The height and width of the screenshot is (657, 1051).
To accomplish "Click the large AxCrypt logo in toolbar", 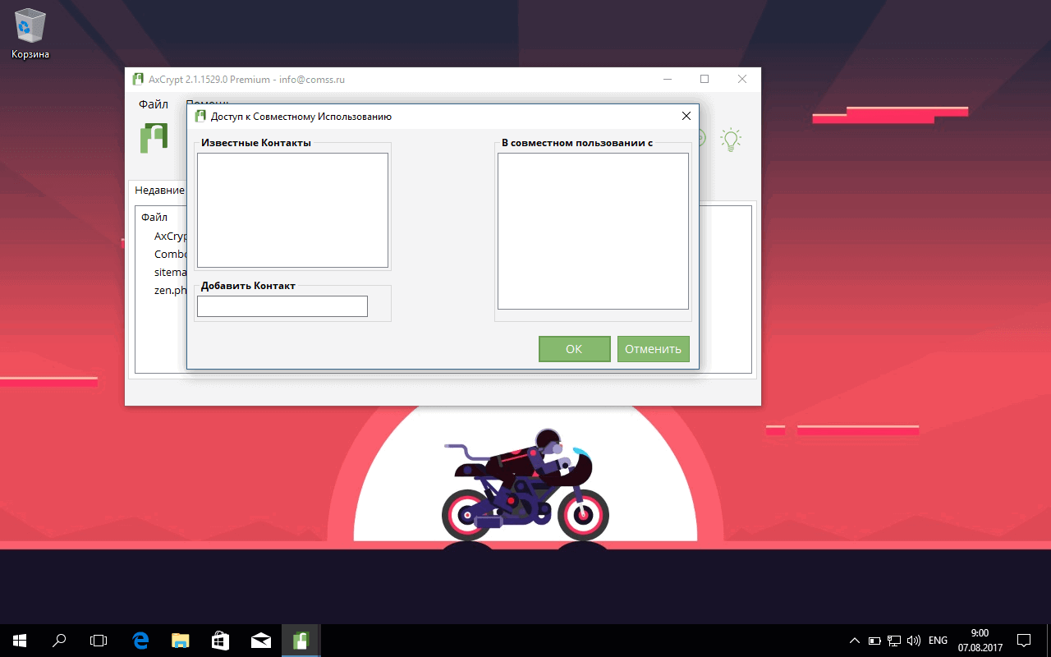I will (x=154, y=138).
